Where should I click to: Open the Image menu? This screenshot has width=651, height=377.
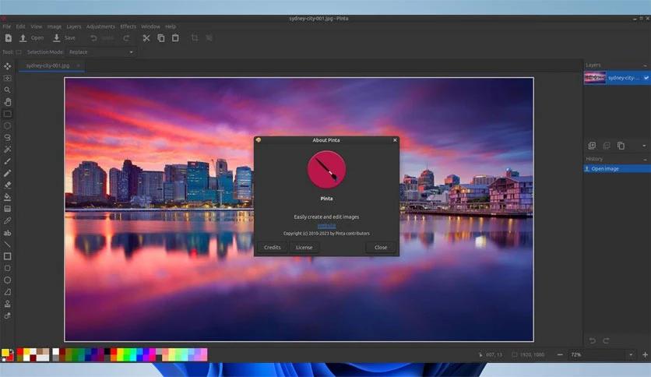pos(55,26)
